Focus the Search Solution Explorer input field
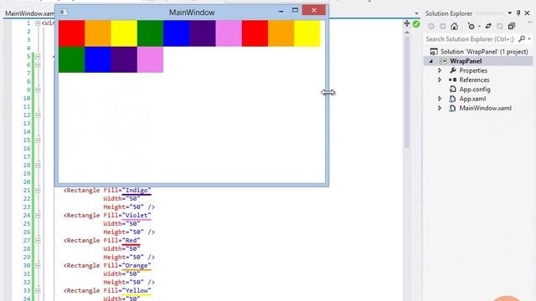Screen dimensions: 536x301 pos(471,39)
